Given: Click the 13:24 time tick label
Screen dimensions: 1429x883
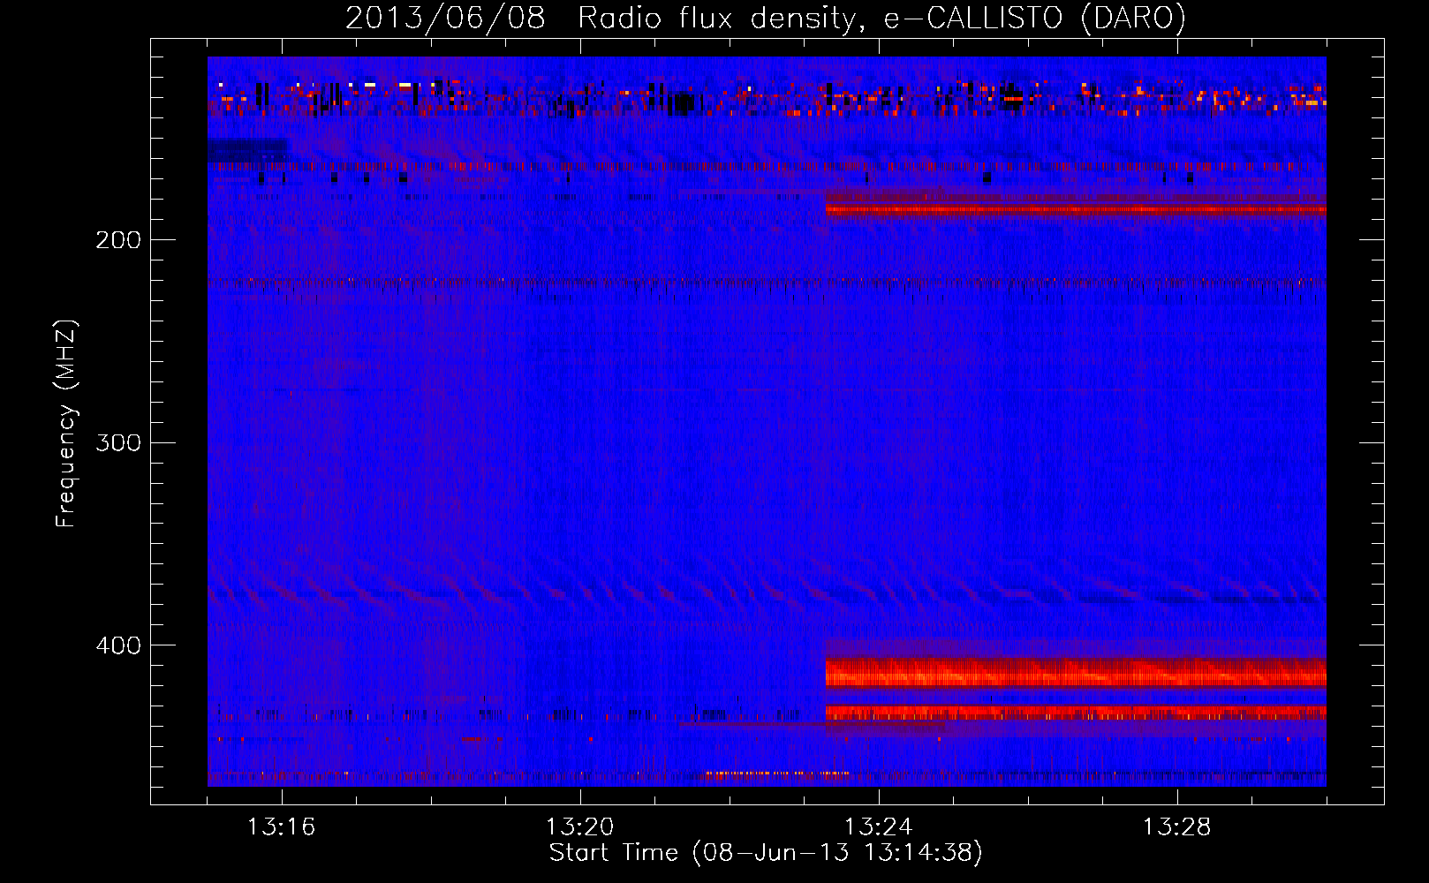Looking at the screenshot, I should coord(879,826).
